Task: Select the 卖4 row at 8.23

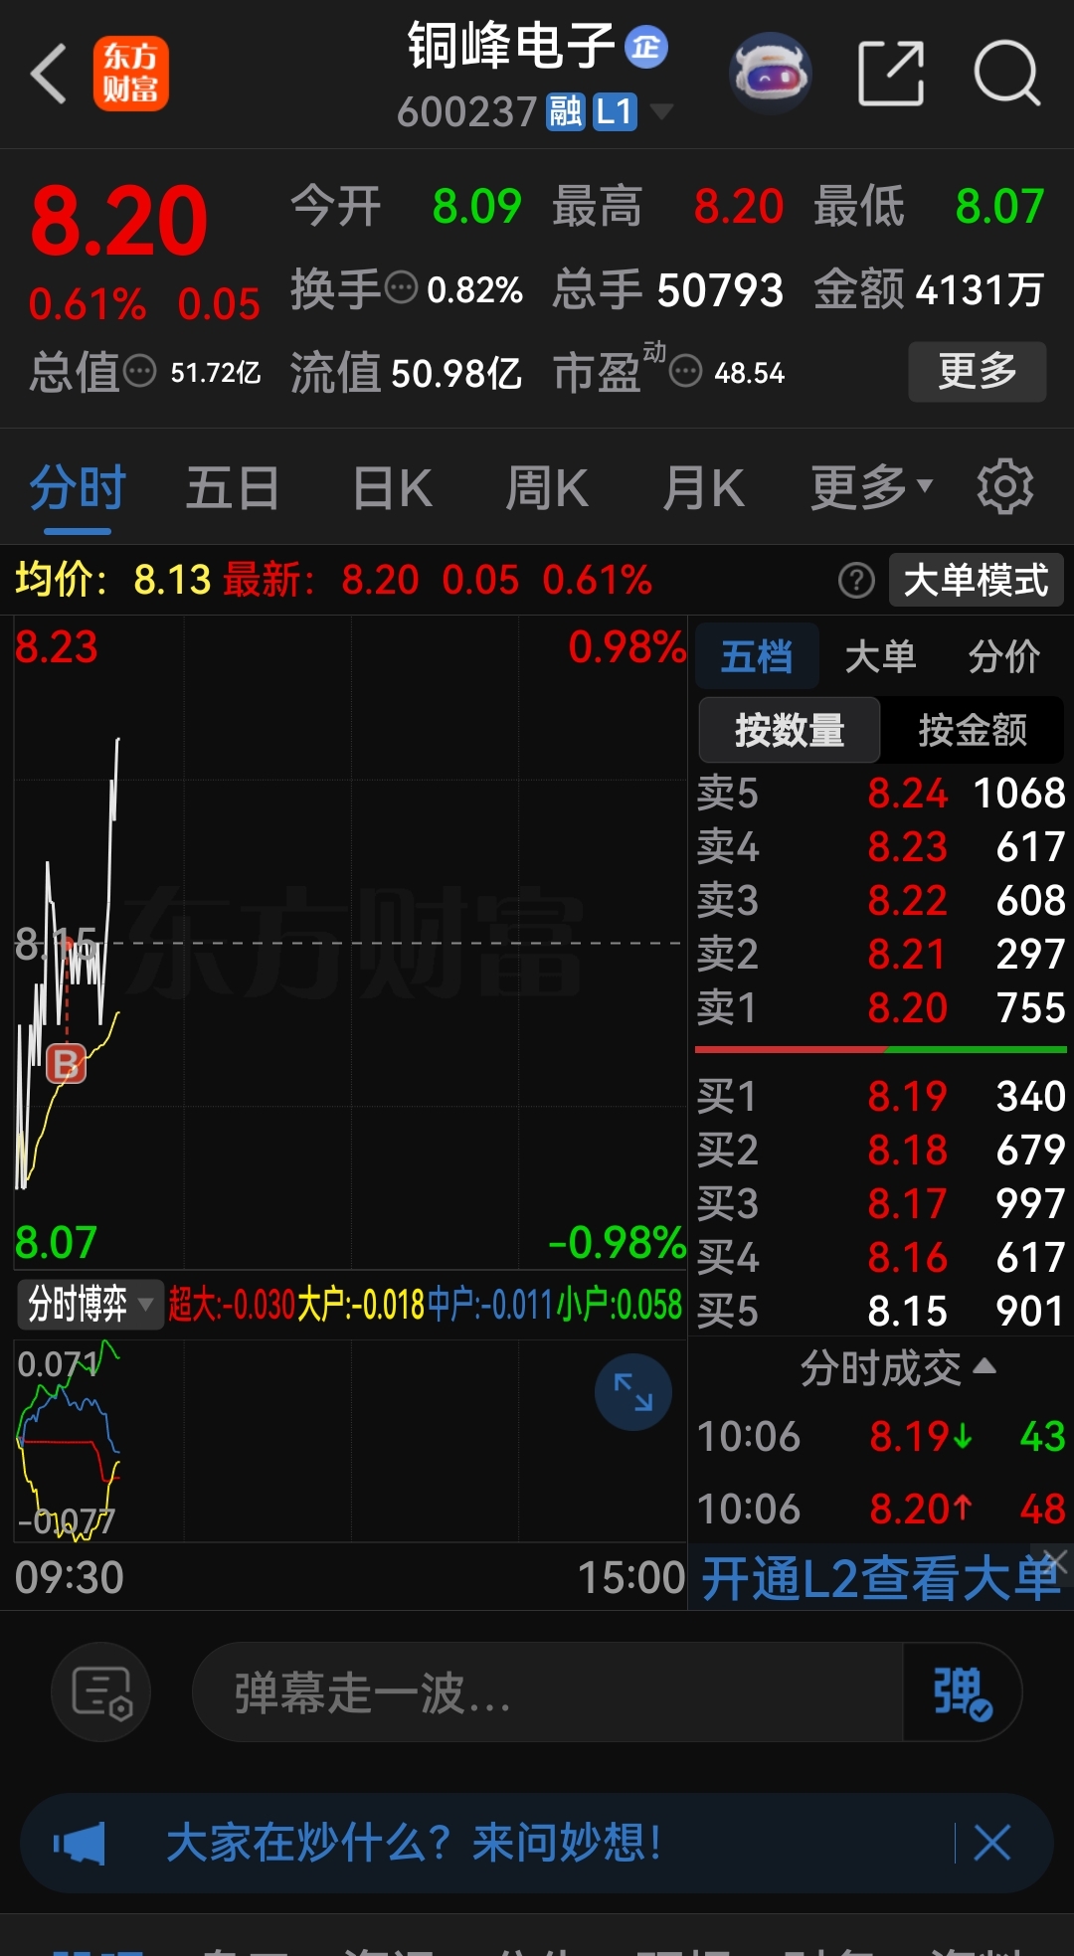Action: click(x=881, y=847)
